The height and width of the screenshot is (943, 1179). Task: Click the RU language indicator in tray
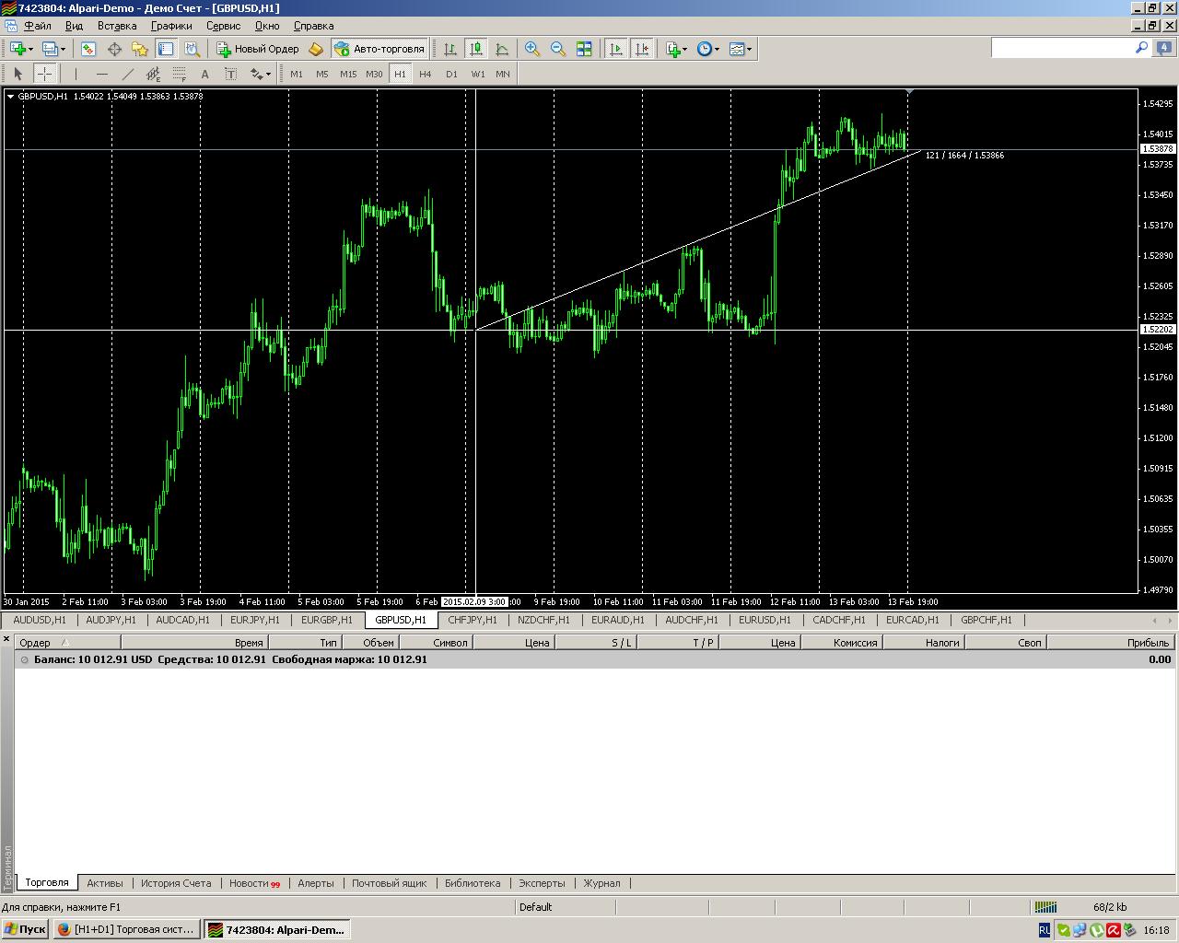1044,930
